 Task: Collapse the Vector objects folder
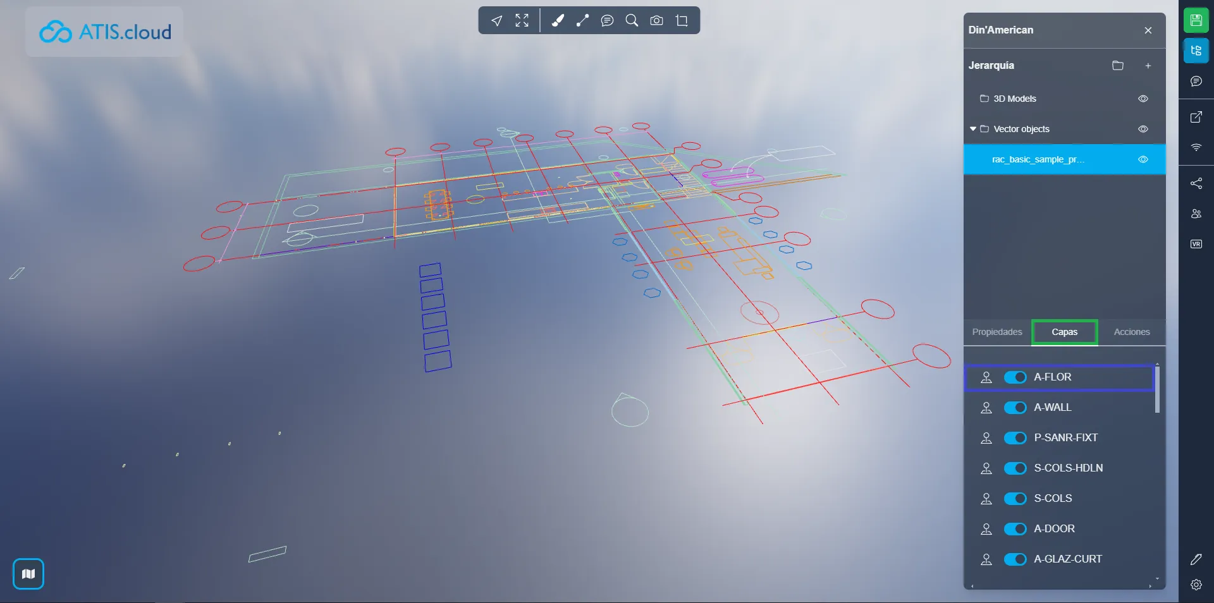point(972,129)
